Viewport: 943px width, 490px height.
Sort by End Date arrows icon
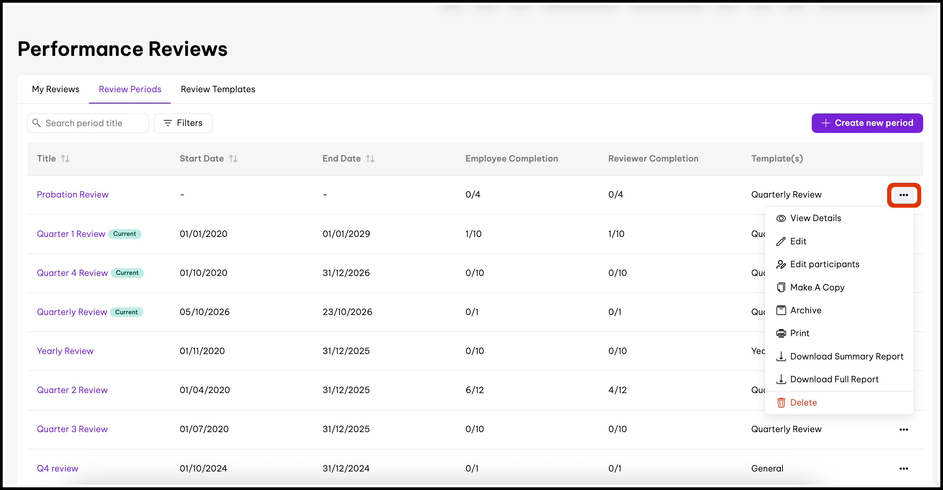coord(370,159)
